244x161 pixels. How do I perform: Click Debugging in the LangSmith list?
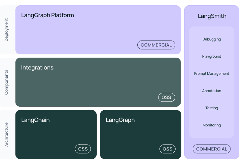click(x=212, y=39)
